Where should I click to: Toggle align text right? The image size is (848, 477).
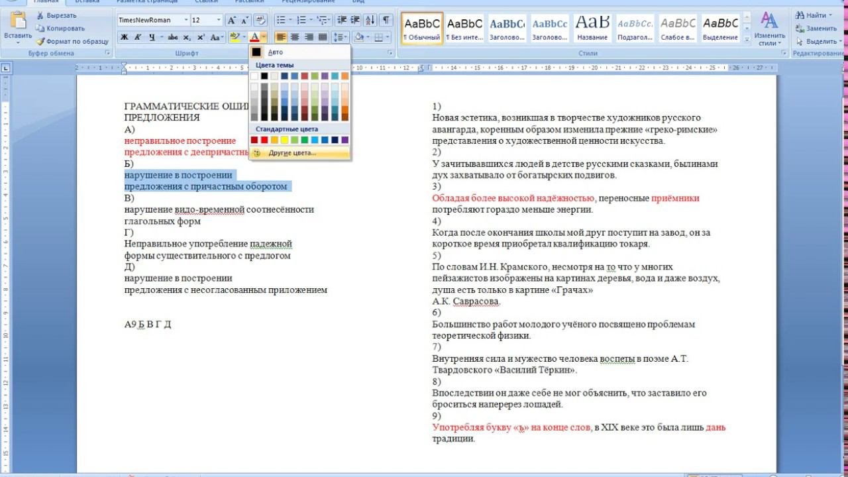point(309,38)
